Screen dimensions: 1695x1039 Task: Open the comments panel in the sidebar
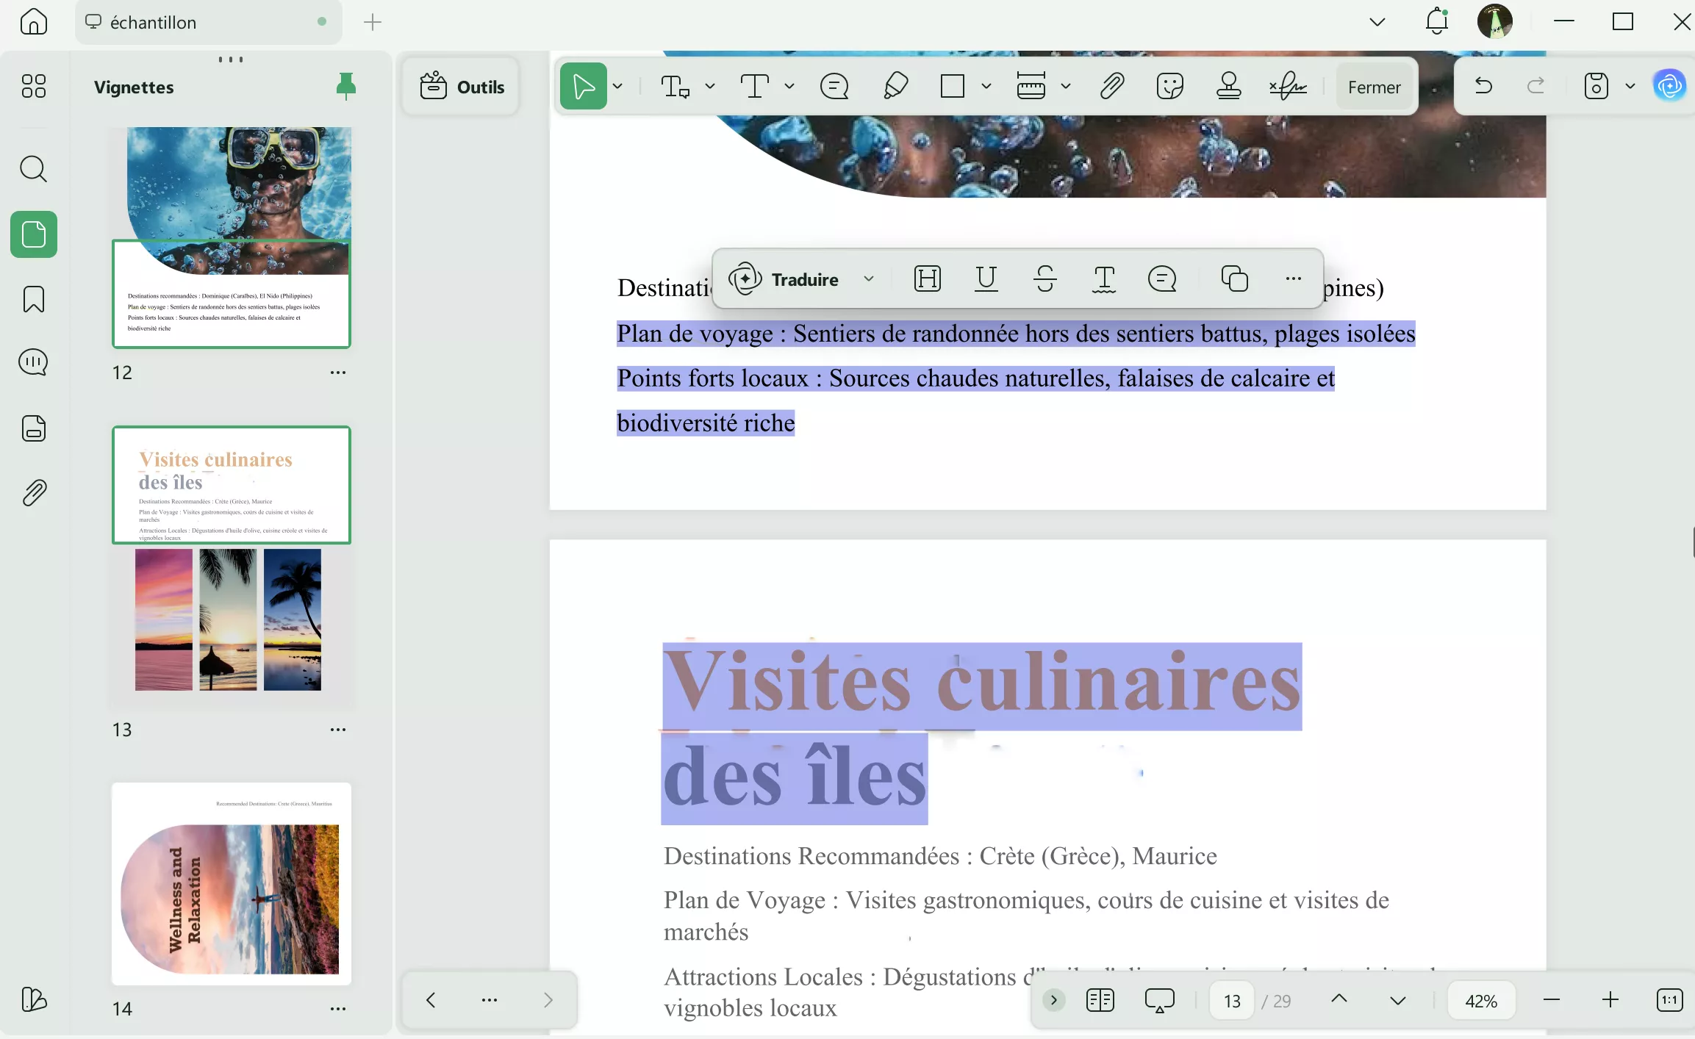(x=33, y=362)
